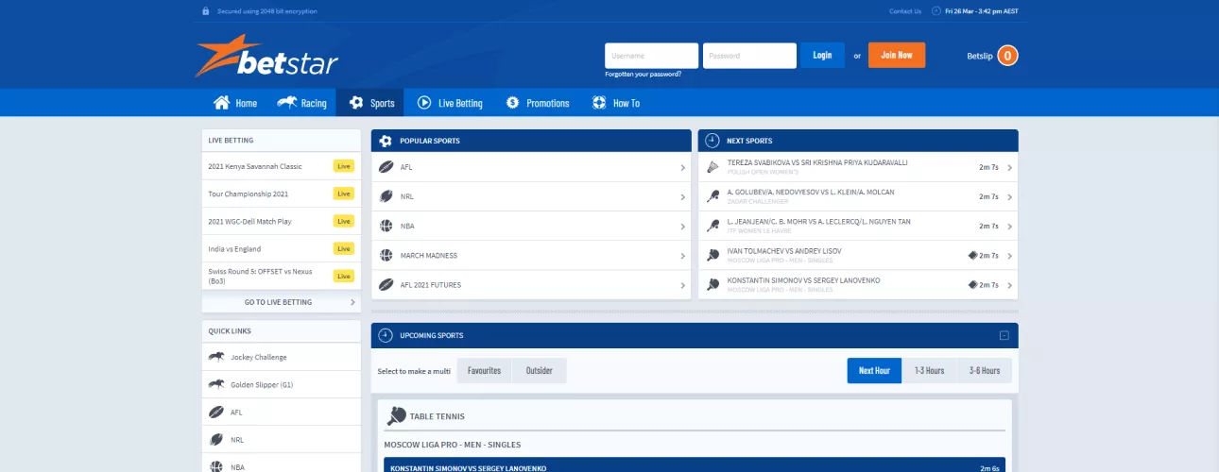Click the How To lifebuoy icon

tap(599, 103)
